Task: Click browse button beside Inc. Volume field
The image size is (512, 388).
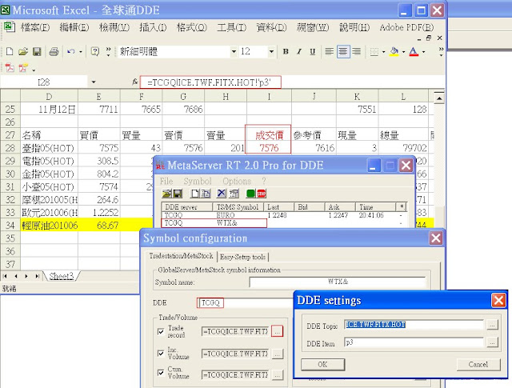Action: pos(278,354)
